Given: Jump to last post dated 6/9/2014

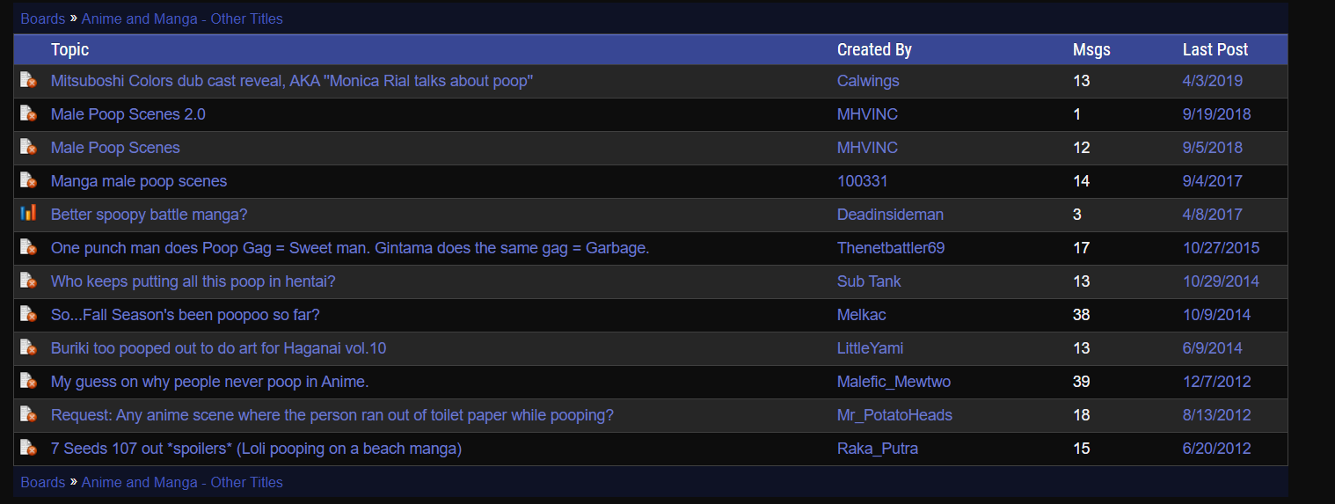Looking at the screenshot, I should (1213, 348).
